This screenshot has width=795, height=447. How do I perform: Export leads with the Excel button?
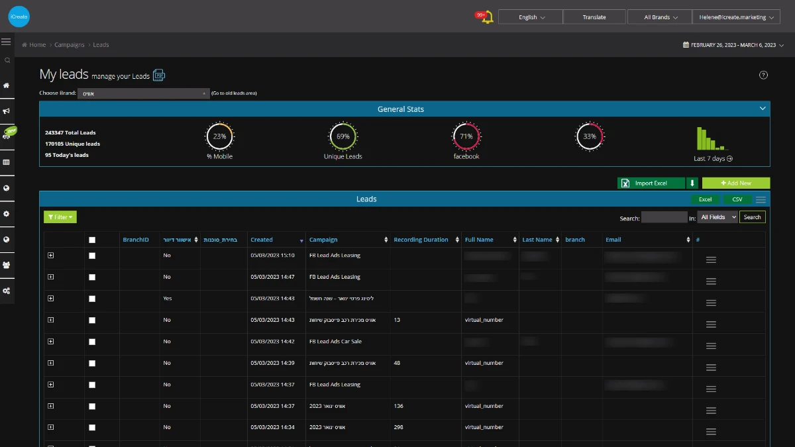point(706,199)
